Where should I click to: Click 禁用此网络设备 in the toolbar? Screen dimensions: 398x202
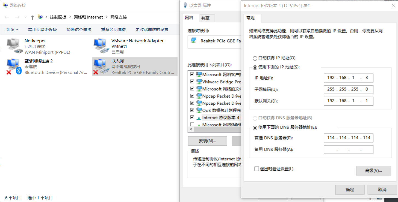(42, 29)
